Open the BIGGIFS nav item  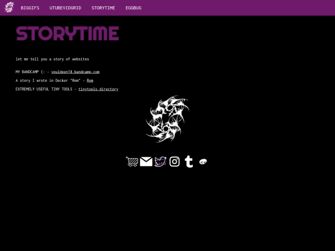click(30, 8)
